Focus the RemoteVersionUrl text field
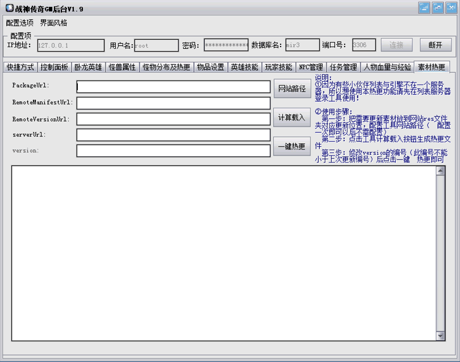Image resolution: width=460 pixels, height=362 pixels. point(173,119)
